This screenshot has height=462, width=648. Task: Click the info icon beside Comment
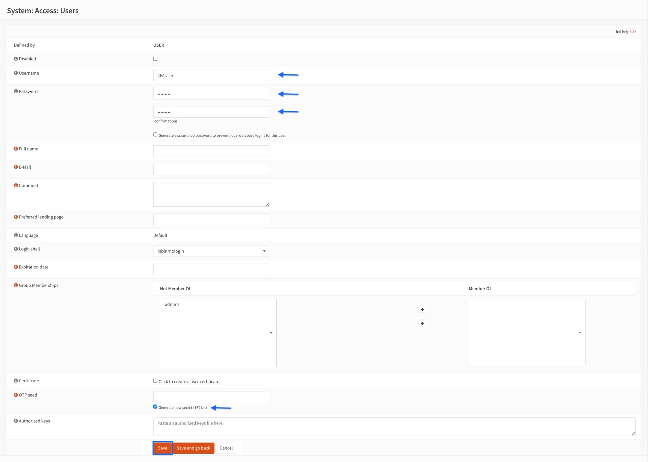click(x=16, y=185)
